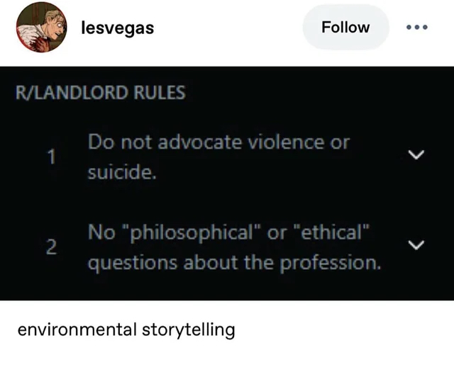The width and height of the screenshot is (454, 367).
Task: Click the "questions about the profession" text line
Action: (234, 264)
